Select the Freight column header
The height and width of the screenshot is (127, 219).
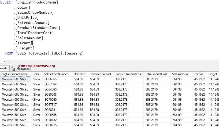coord(213,74)
